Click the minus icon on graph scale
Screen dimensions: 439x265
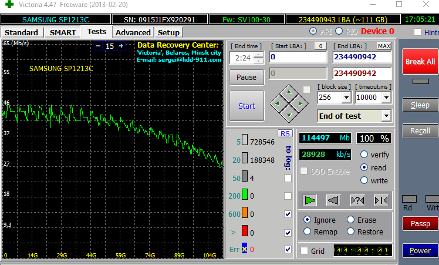coord(98,46)
